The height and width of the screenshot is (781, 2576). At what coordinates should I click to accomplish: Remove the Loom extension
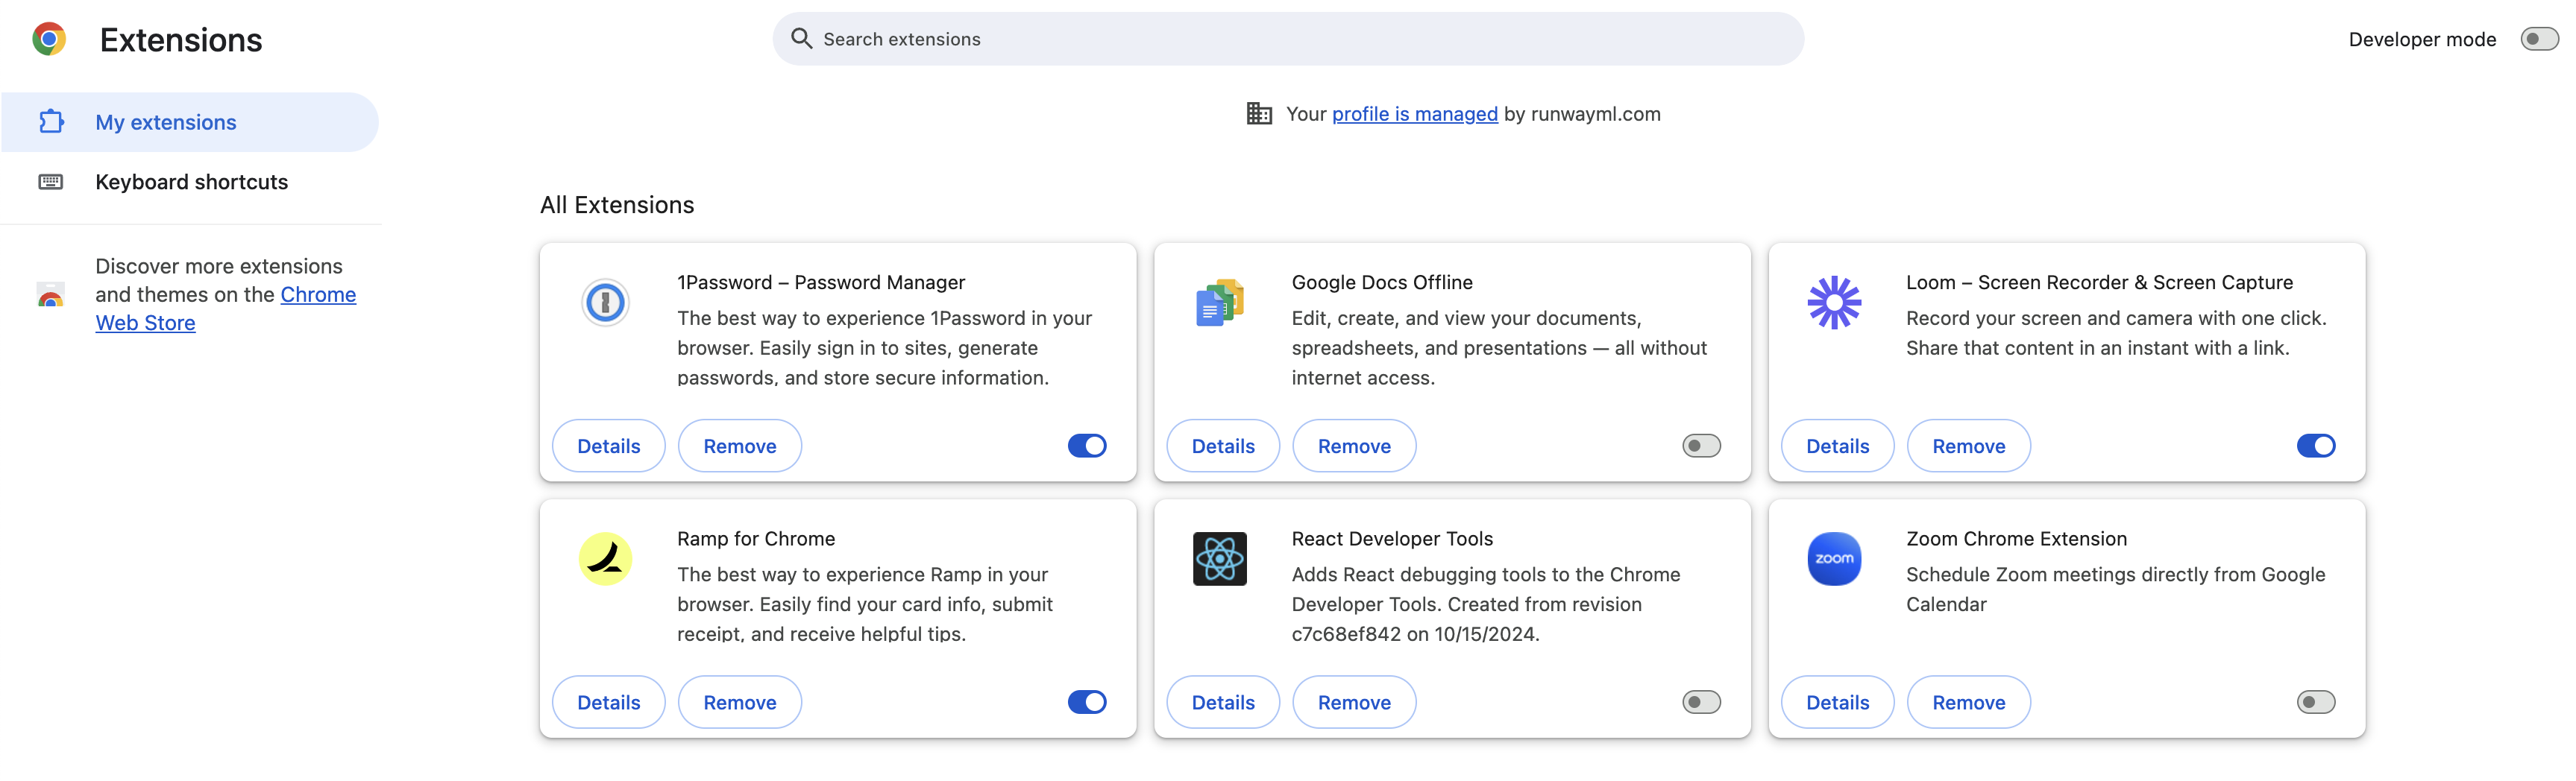tap(1968, 446)
